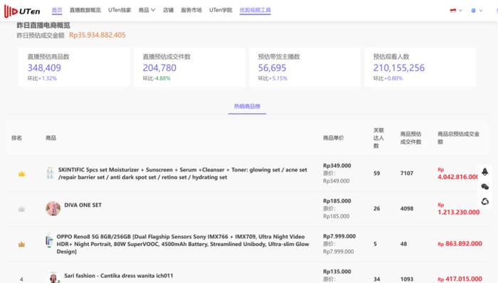The width and height of the screenshot is (498, 283).
Task: Expand the country flag dropdown arrow
Action: point(460,11)
